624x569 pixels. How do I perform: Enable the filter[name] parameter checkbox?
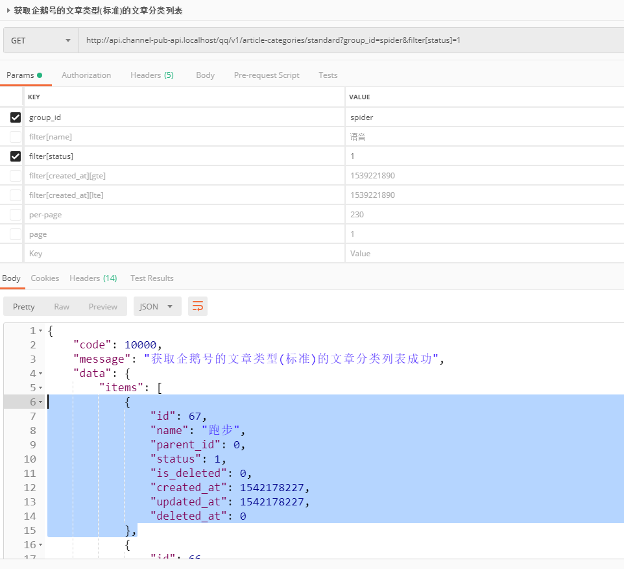tap(16, 137)
